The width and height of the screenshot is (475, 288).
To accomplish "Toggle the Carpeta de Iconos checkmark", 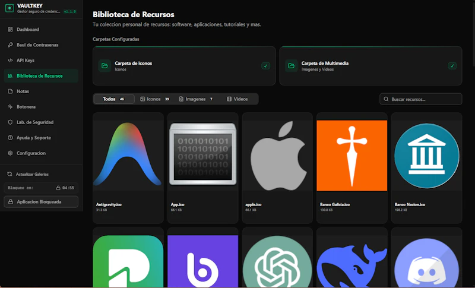I will point(265,66).
